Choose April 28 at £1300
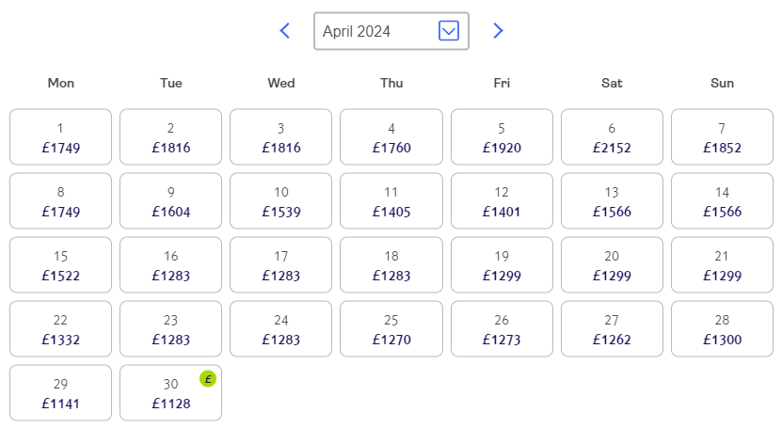782x428 pixels. (722, 329)
